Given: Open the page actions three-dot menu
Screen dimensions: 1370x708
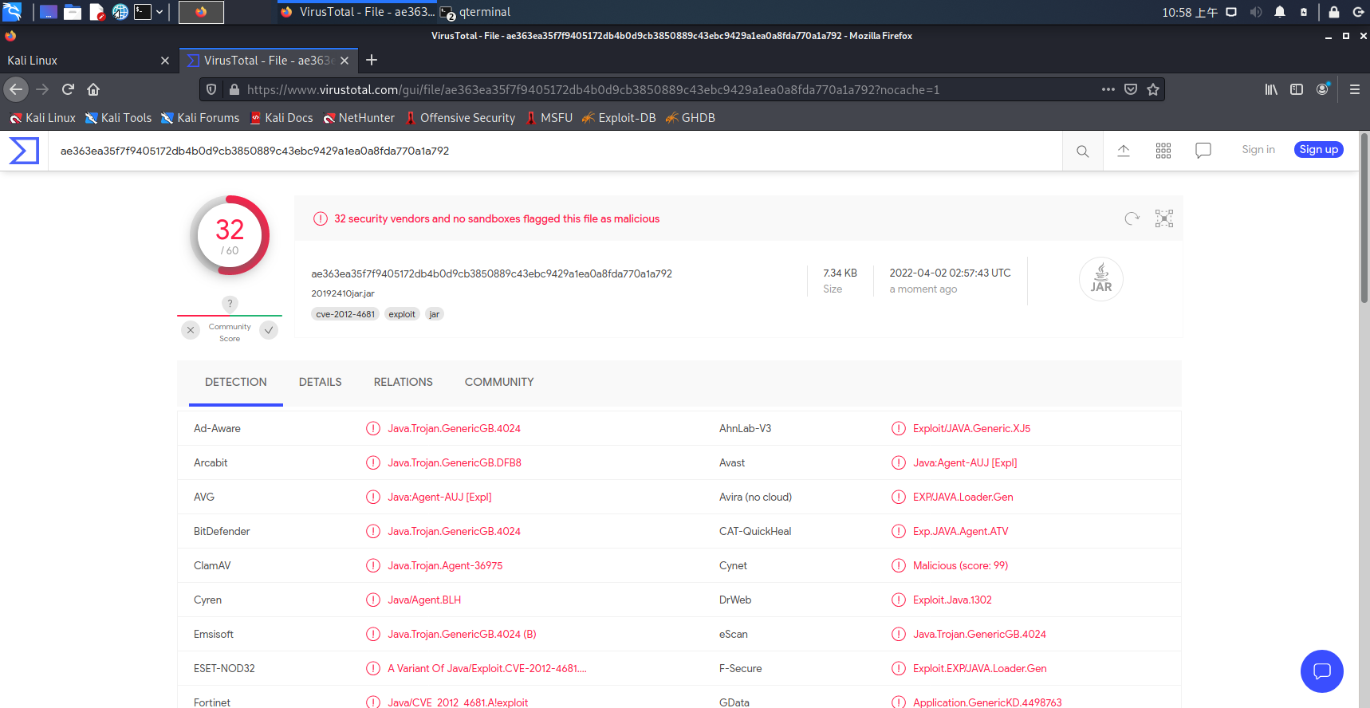Looking at the screenshot, I should click(1108, 89).
